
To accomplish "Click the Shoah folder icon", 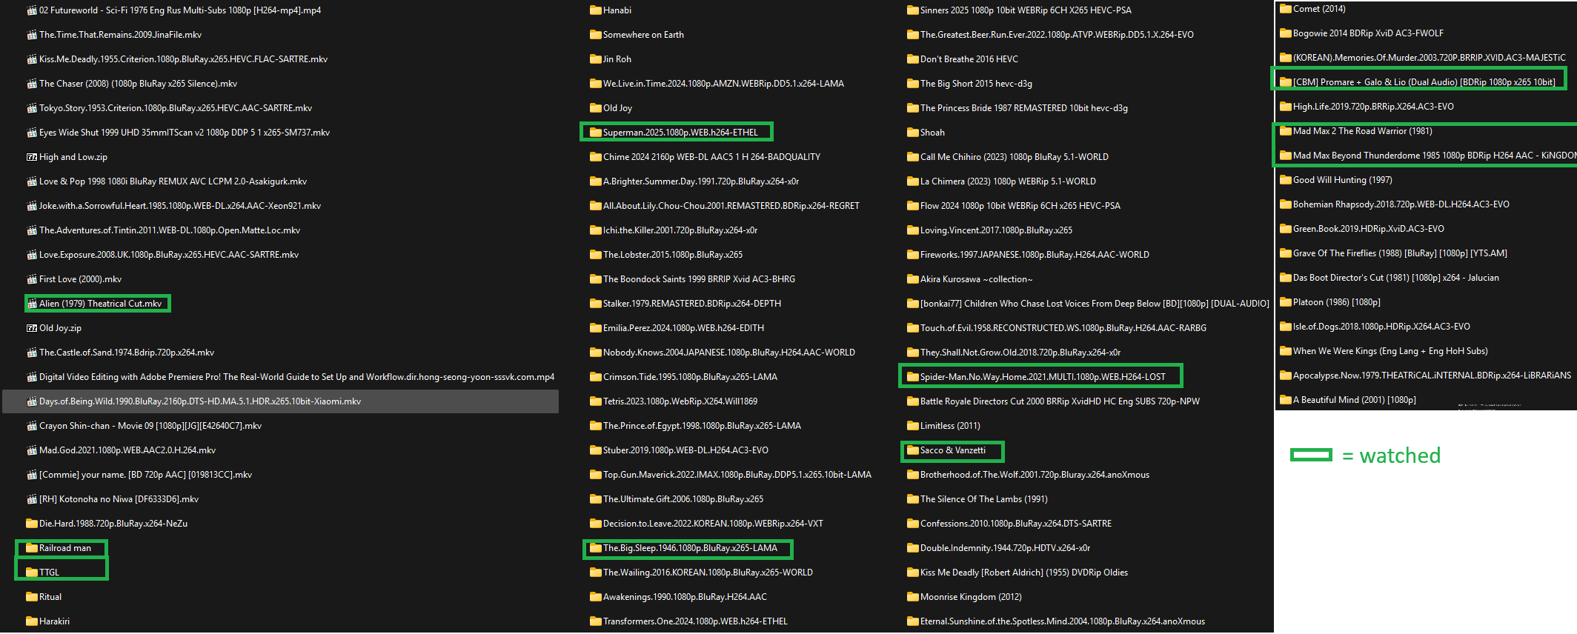I will [913, 133].
